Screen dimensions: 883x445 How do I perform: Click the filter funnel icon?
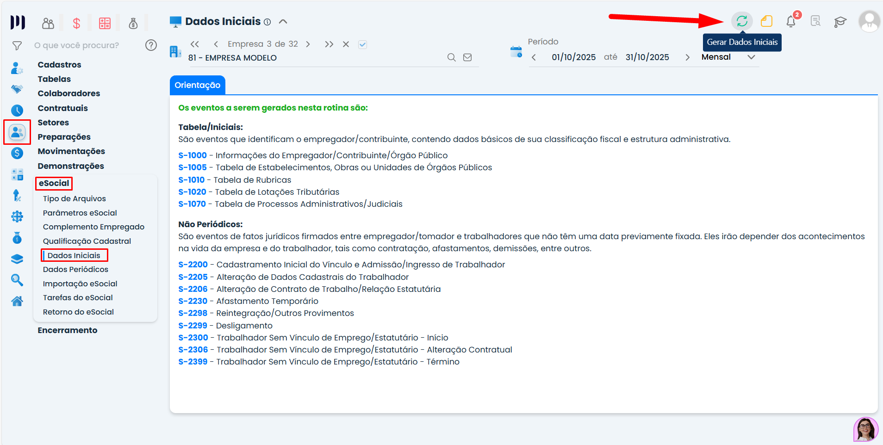point(17,46)
